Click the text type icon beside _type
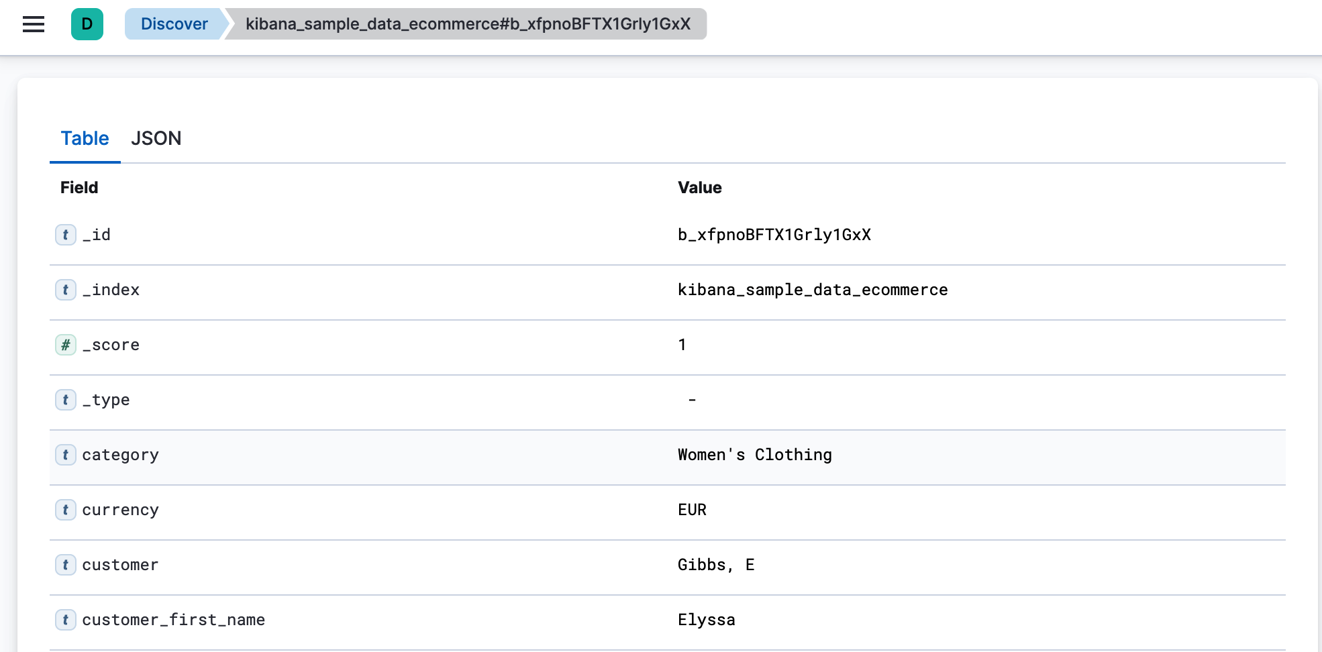The height and width of the screenshot is (652, 1322). coord(65,400)
